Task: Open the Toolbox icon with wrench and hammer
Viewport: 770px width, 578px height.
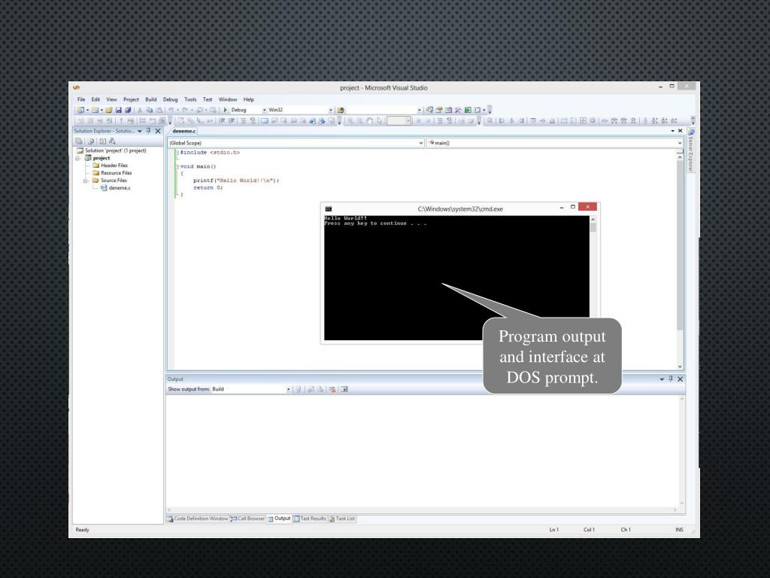Action: (x=458, y=110)
